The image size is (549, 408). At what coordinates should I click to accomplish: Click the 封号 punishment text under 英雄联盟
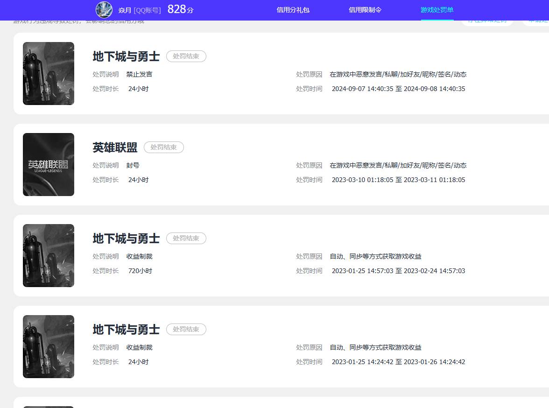click(134, 165)
